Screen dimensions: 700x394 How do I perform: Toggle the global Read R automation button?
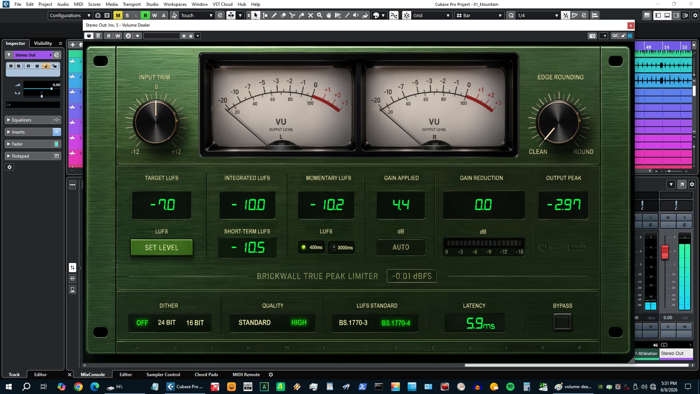145,15
